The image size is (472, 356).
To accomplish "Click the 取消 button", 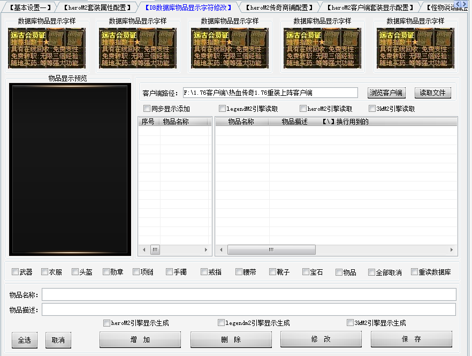I will point(58,340).
